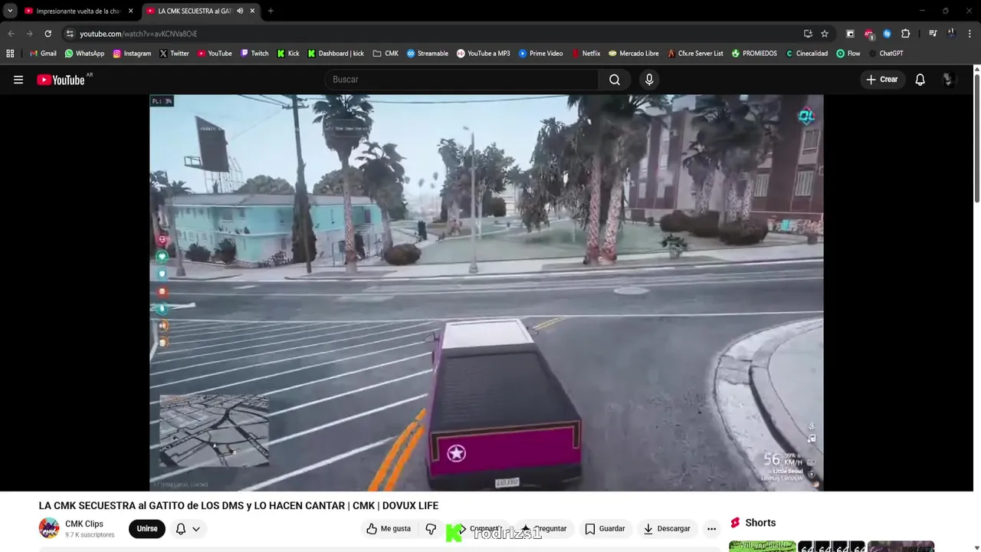Open the YouTube guide hamburger menu

point(18,80)
